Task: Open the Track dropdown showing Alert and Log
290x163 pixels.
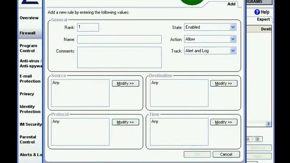Action: click(x=210, y=51)
